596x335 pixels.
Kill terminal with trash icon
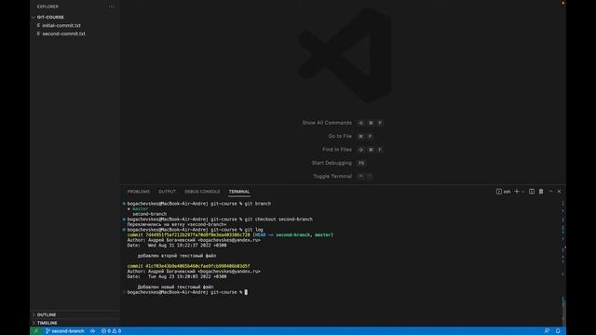coord(541,192)
